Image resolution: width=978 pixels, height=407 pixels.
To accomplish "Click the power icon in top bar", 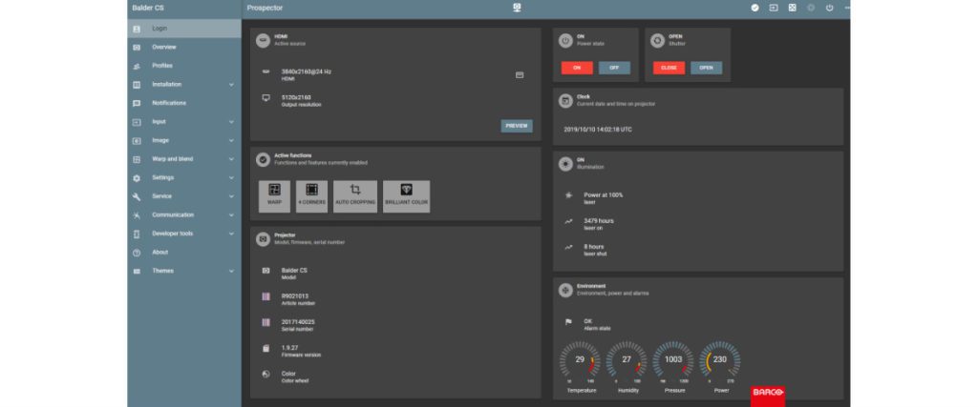I will [x=830, y=8].
